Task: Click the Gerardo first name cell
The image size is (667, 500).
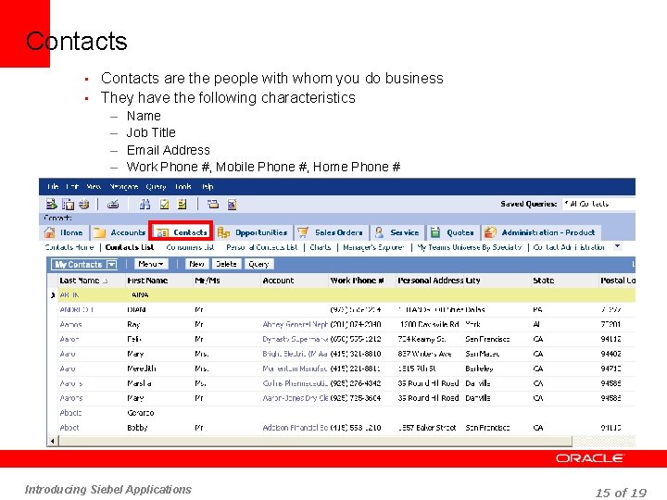Action: tap(141, 413)
